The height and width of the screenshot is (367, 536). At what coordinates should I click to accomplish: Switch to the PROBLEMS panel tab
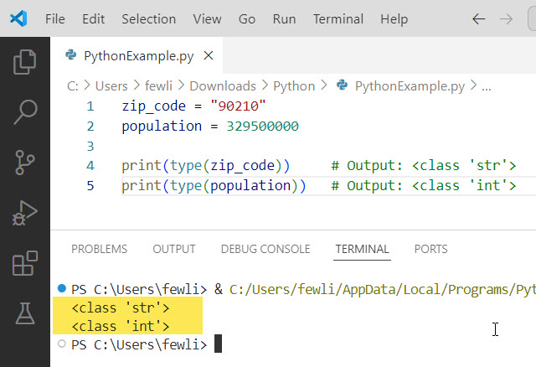pos(99,249)
